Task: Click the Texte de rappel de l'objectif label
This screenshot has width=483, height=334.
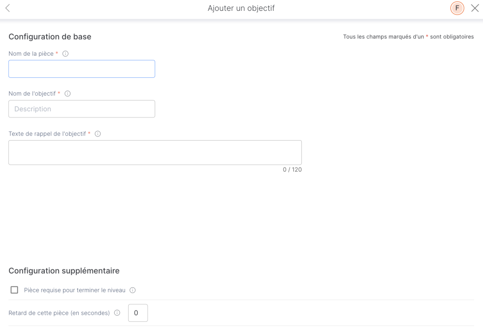Action: (47, 134)
